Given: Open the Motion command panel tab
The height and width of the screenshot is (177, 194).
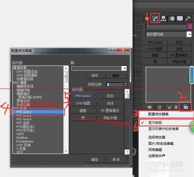Looking at the screenshot, I should tap(172, 19).
